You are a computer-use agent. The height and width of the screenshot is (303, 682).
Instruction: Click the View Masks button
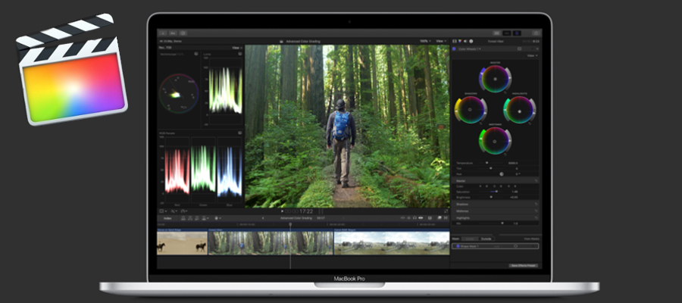pos(530,239)
